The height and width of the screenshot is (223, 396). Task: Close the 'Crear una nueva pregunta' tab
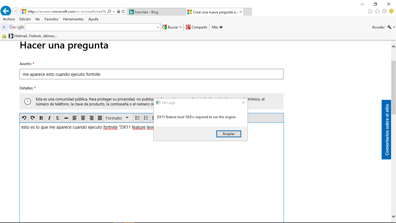coord(241,12)
